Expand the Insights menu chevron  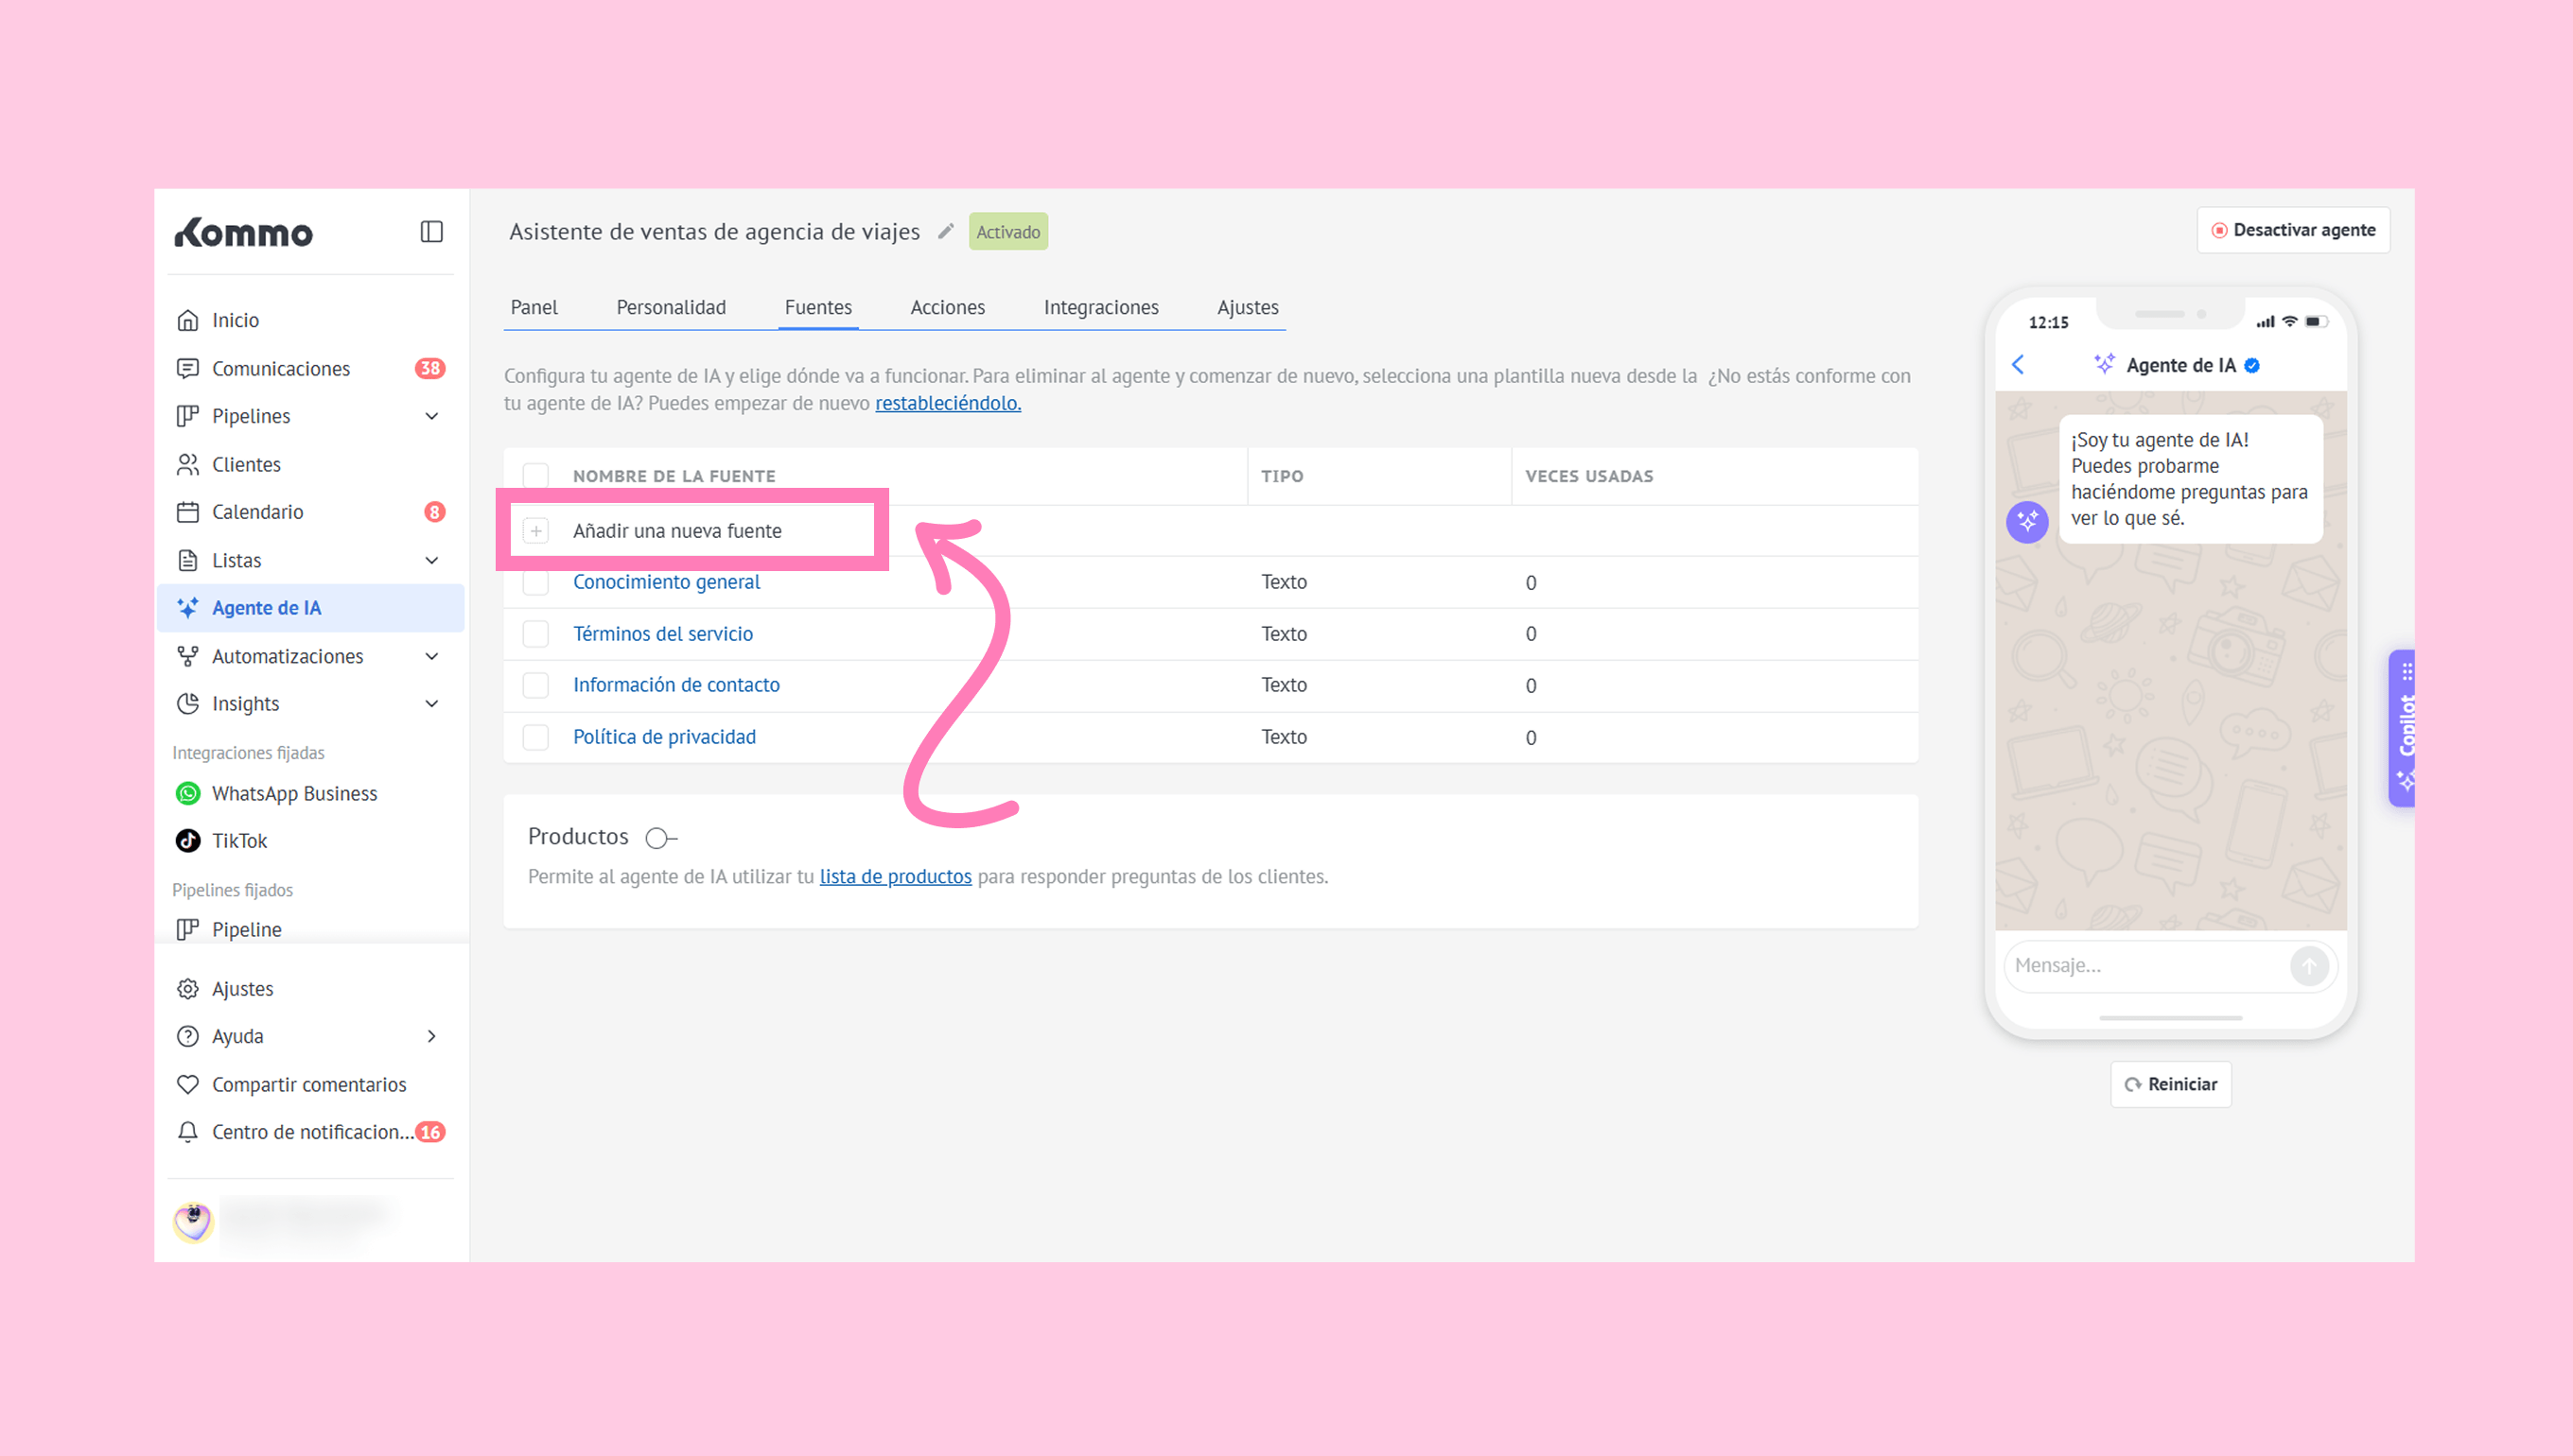432,704
